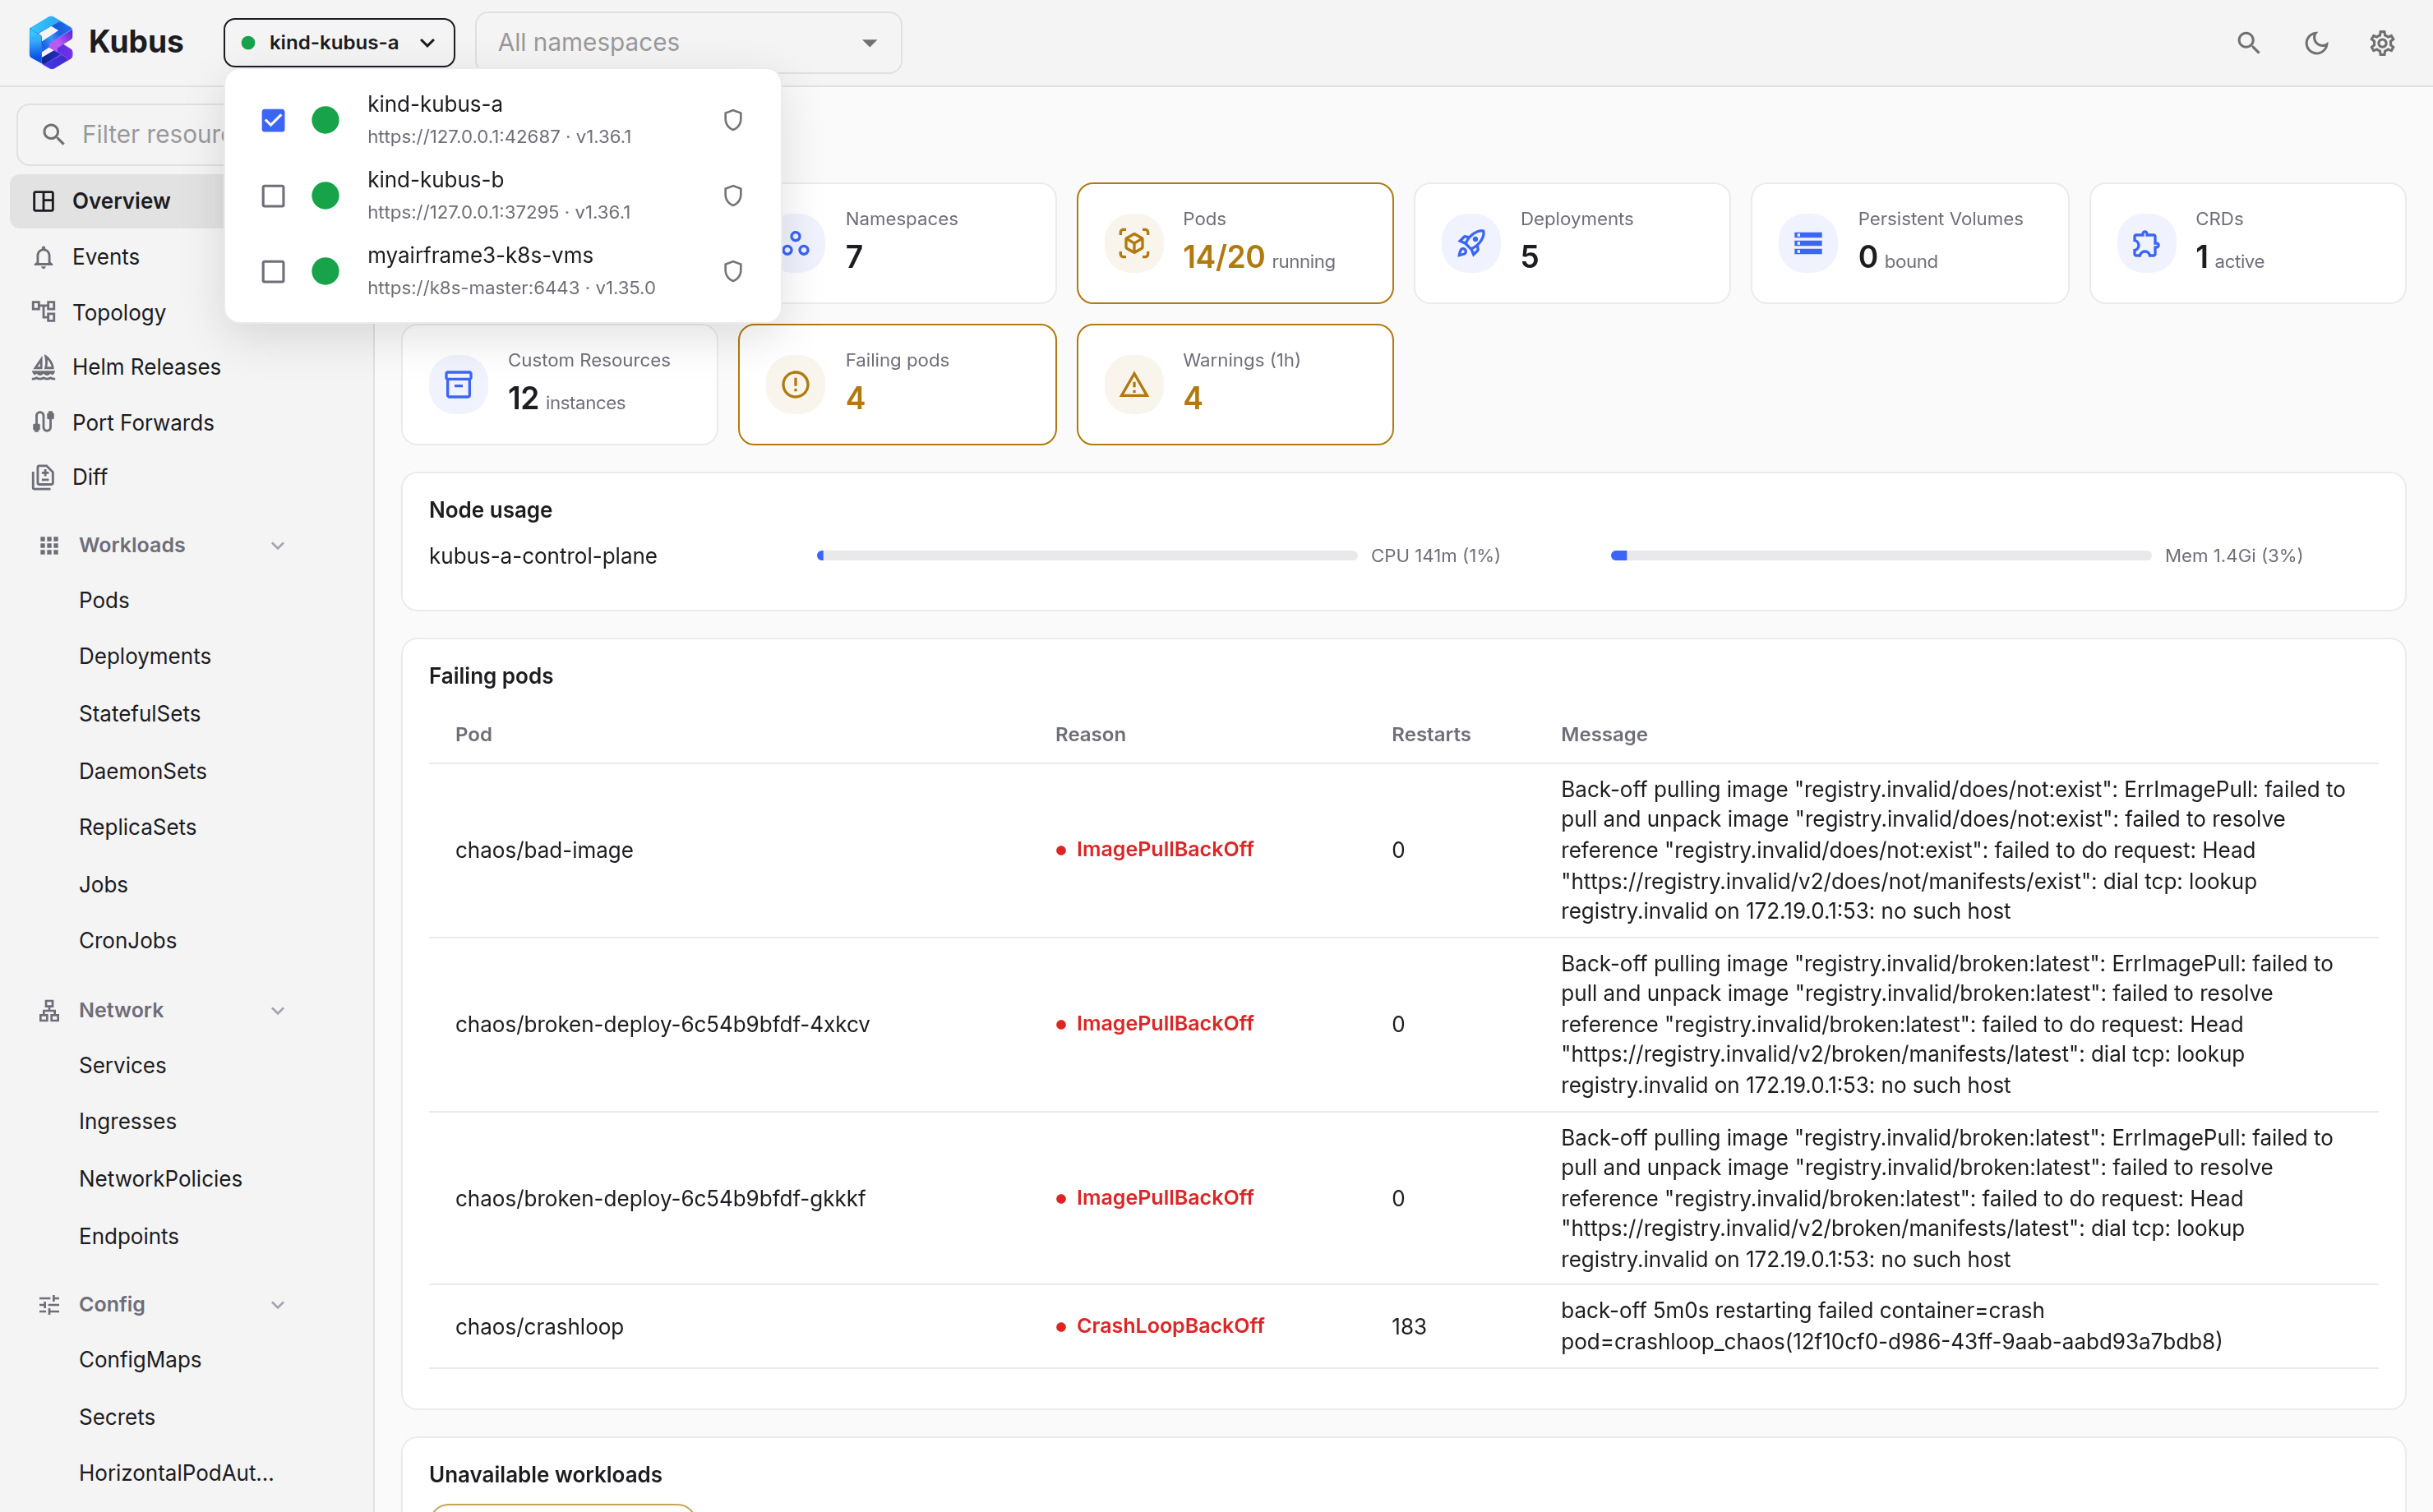Click the Restarts column header
2433x1512 pixels.
(x=1431, y=734)
